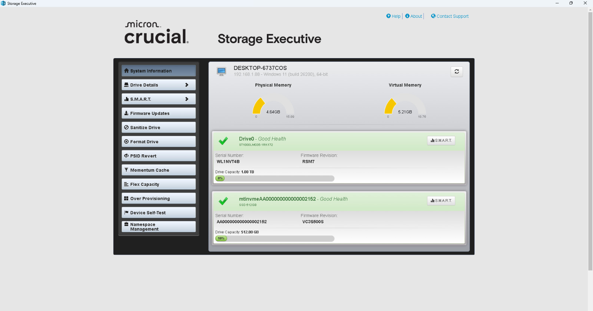Click the S.M.A.R.T. button for Drive0
The width and height of the screenshot is (593, 311).
pos(441,140)
